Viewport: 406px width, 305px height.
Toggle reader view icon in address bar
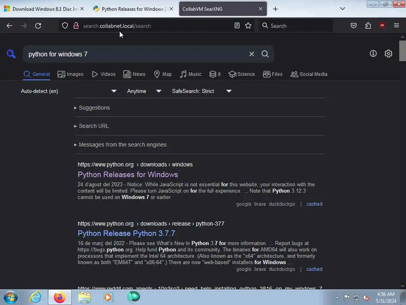coord(237,25)
